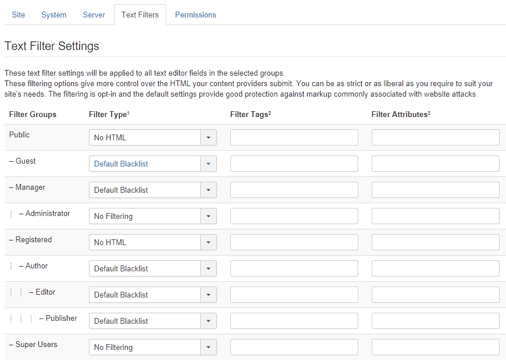
Task: Expand Administrator filter type selector
Action: click(153, 216)
